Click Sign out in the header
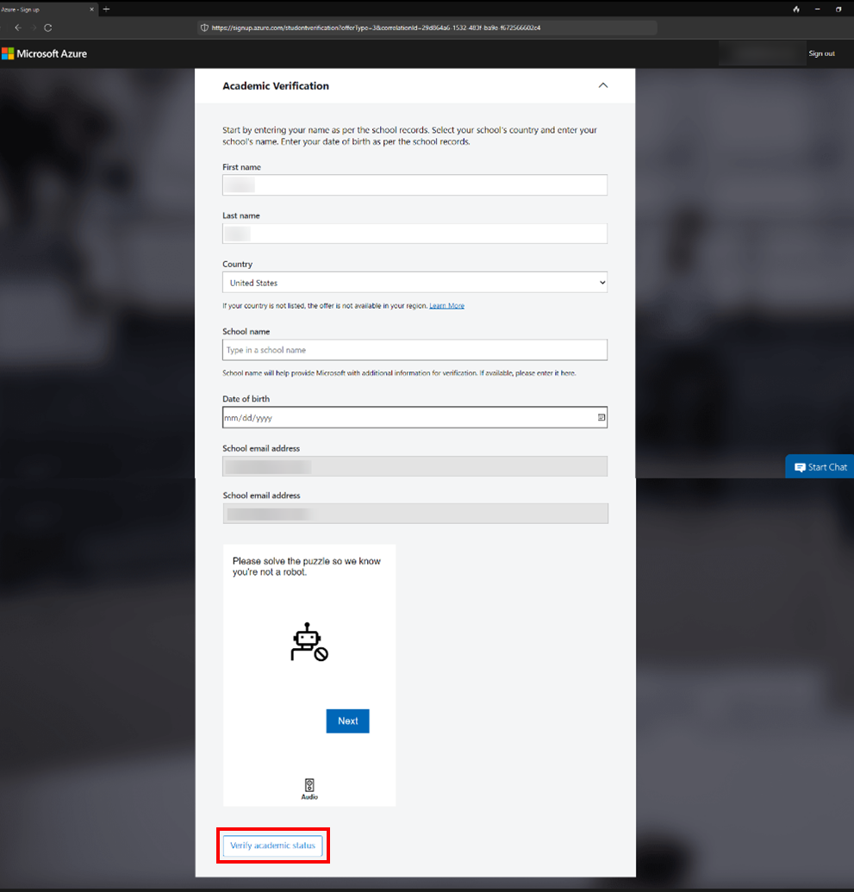Viewport: 854px width, 892px height. tap(820, 53)
